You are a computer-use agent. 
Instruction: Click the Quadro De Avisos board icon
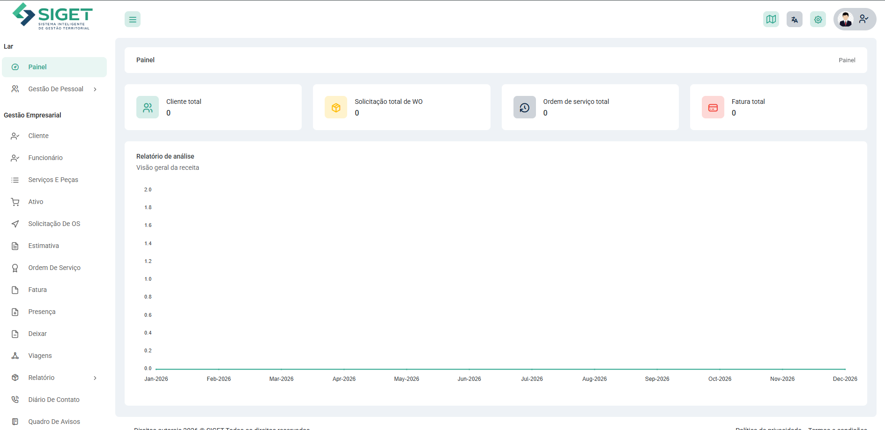(x=15, y=422)
